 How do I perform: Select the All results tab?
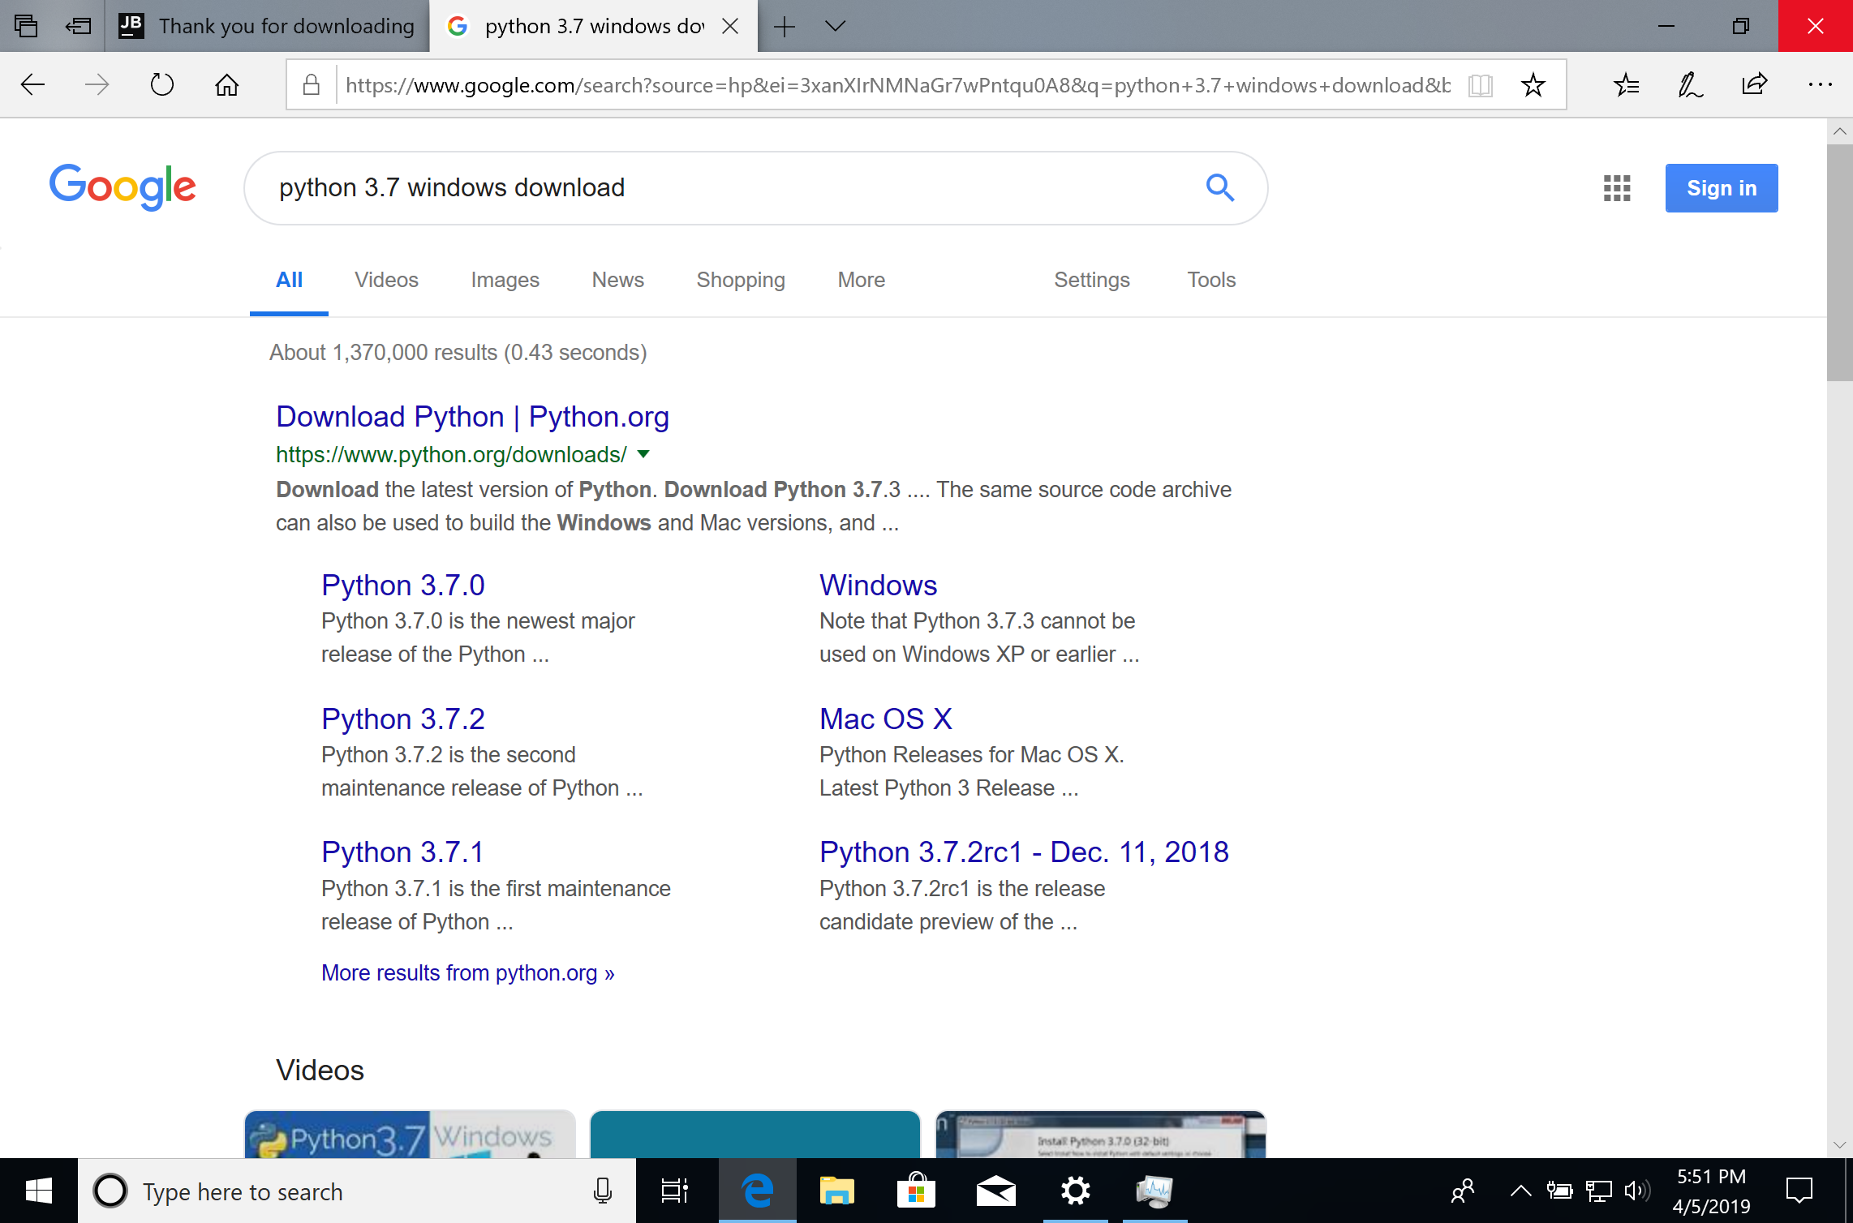(x=289, y=280)
